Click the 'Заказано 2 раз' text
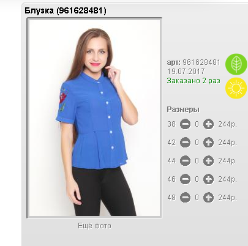 194,81
